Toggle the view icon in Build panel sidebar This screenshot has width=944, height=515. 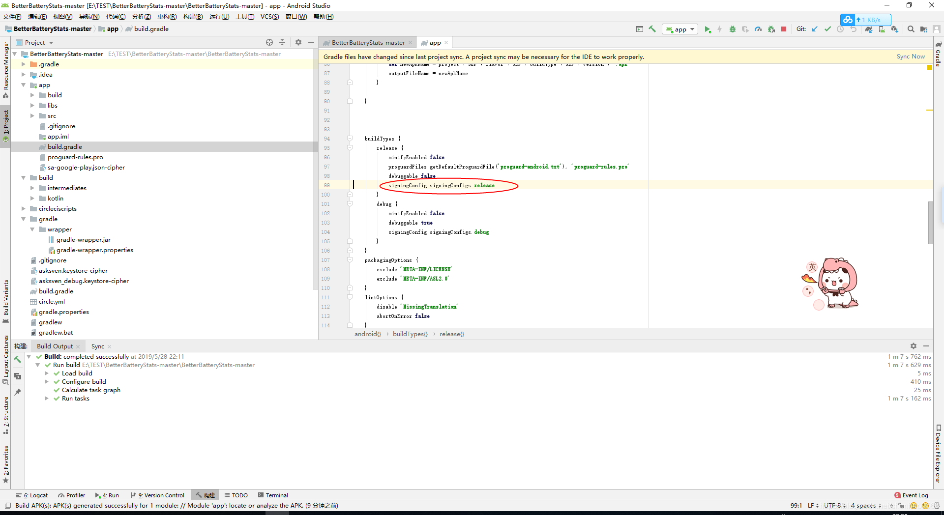click(18, 376)
